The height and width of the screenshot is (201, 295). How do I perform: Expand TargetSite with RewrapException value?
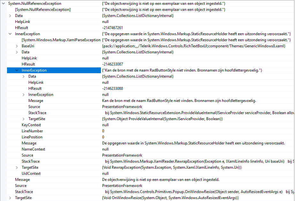(17, 167)
